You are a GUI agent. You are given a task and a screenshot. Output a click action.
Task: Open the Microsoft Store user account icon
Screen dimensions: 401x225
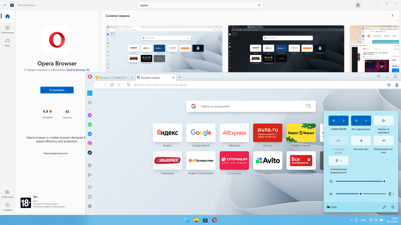(x=358, y=5)
